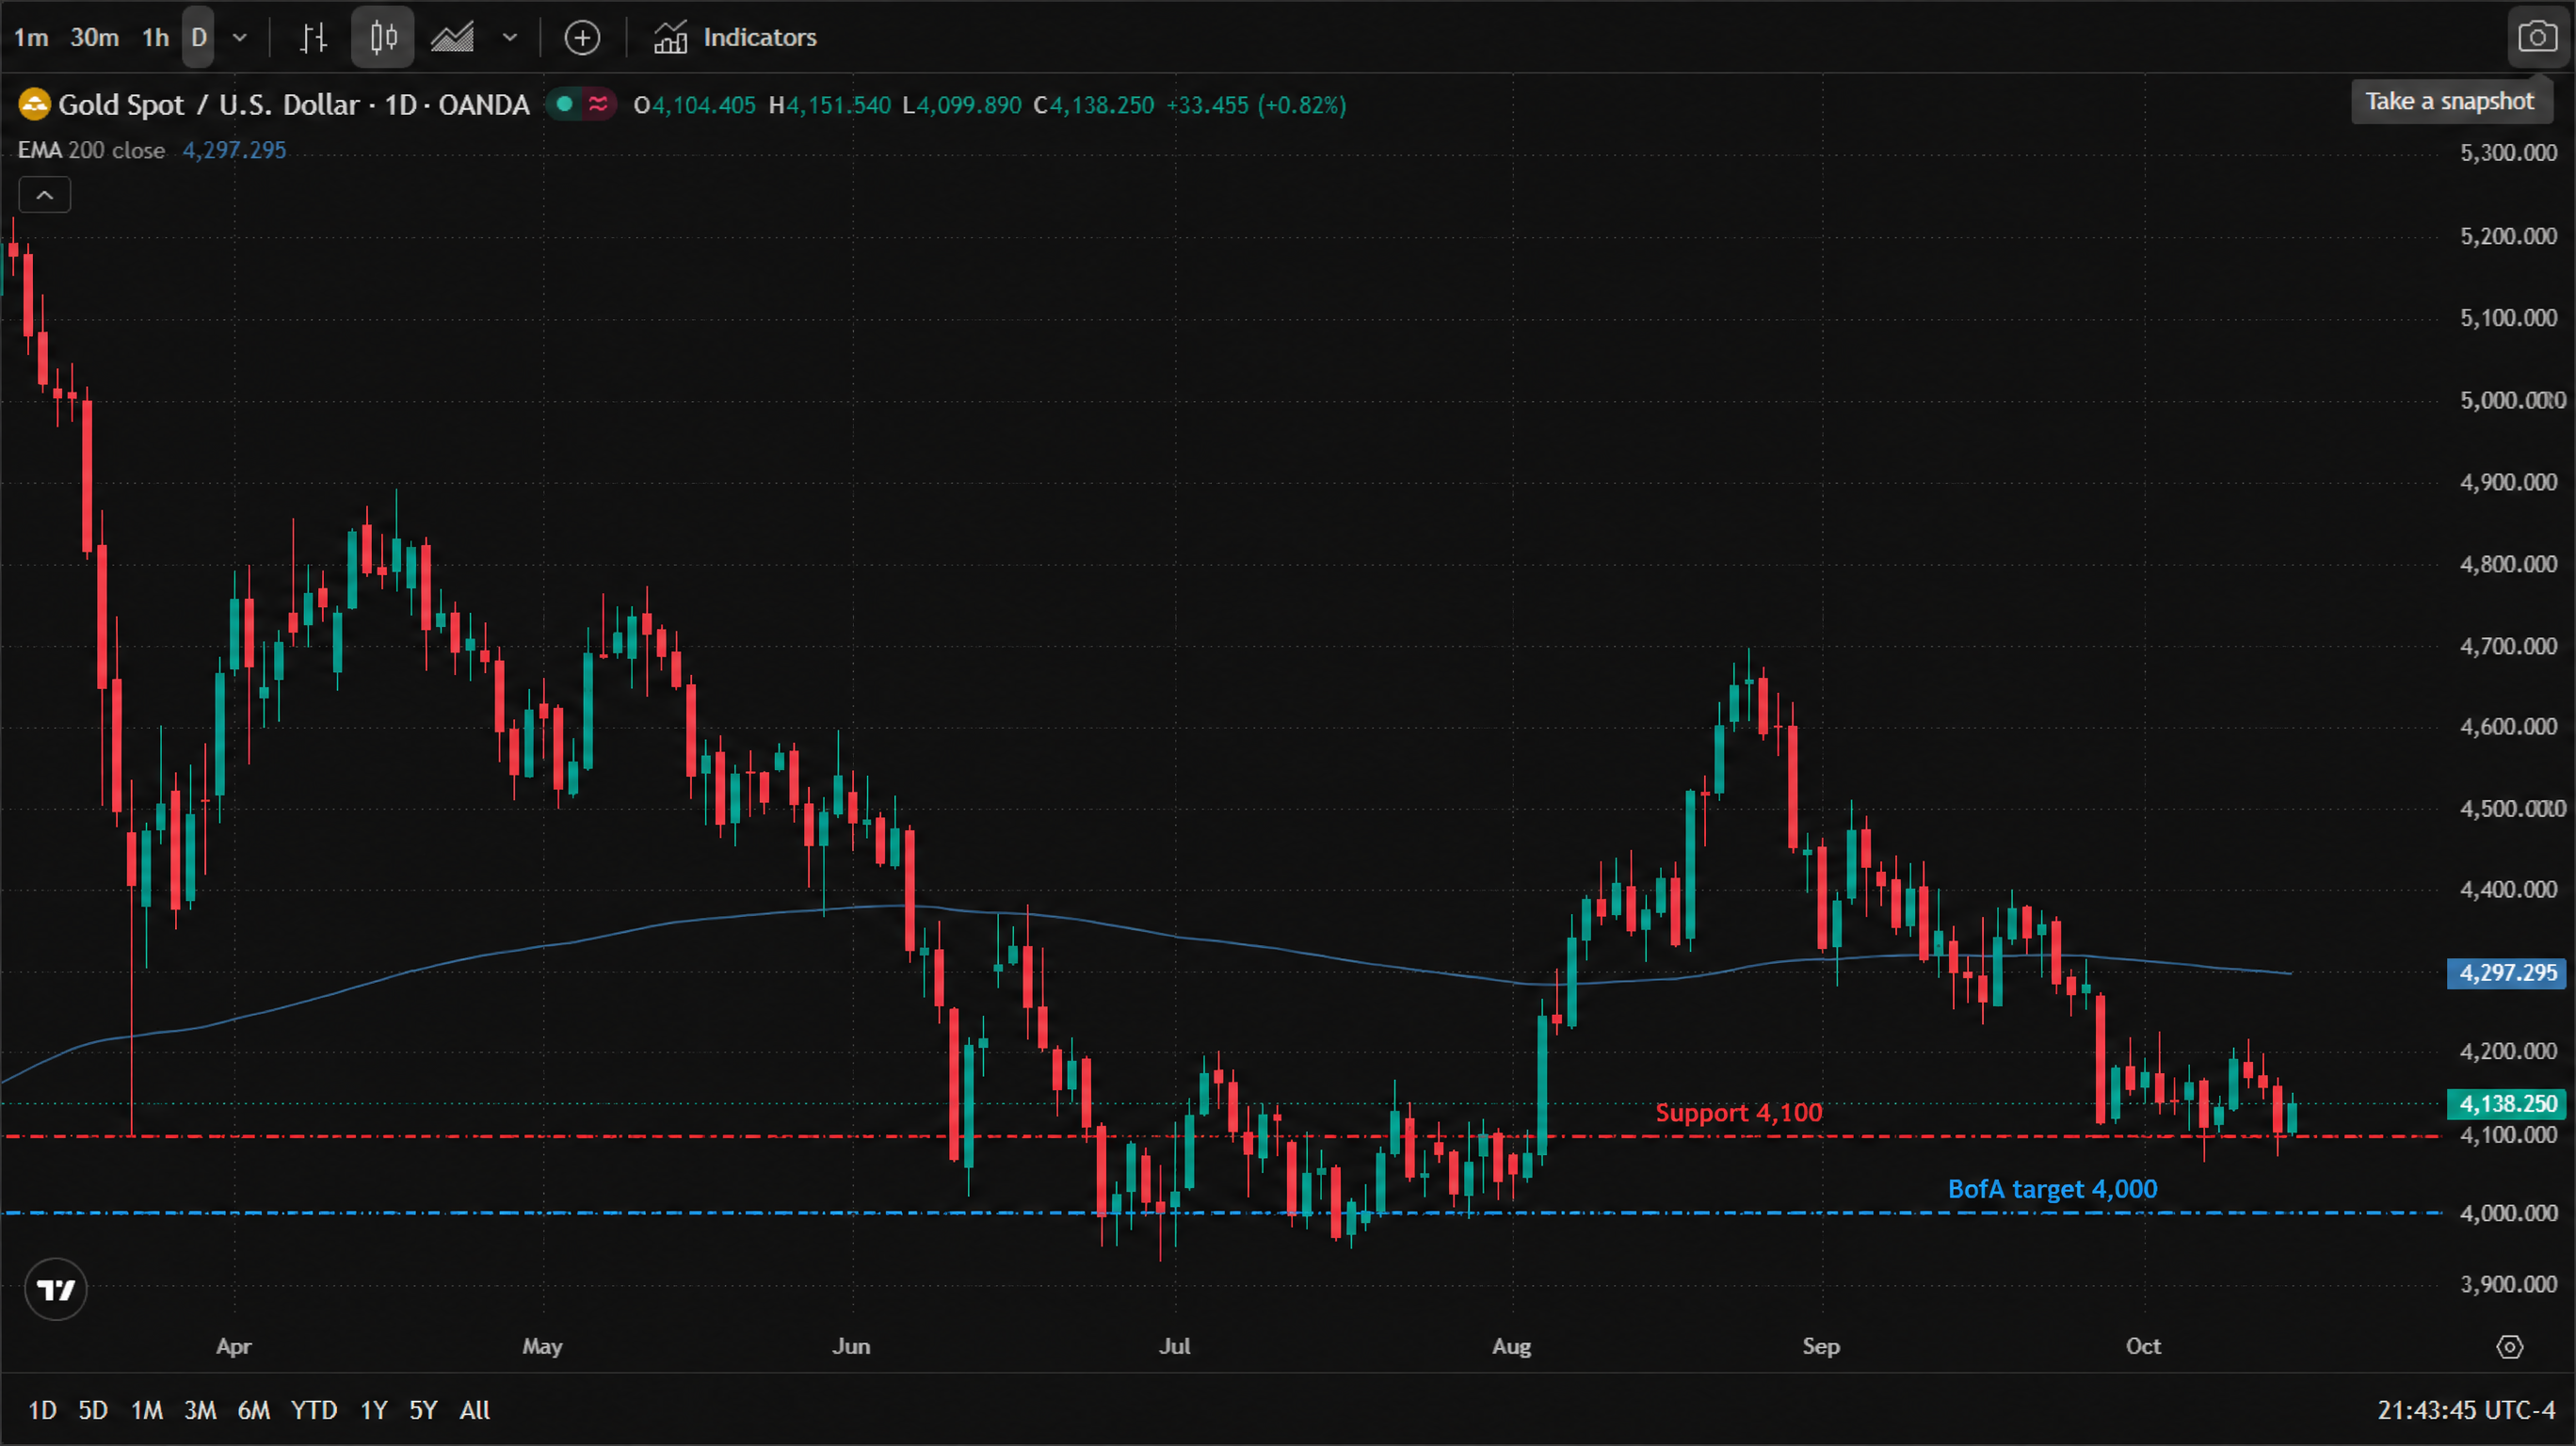Image resolution: width=2576 pixels, height=1446 pixels.
Task: Click the EMA value 4,297.295 in legend
Action: [234, 150]
